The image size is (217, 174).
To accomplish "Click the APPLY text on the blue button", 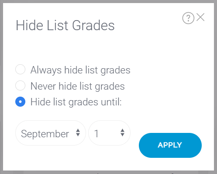I will pos(170,145).
